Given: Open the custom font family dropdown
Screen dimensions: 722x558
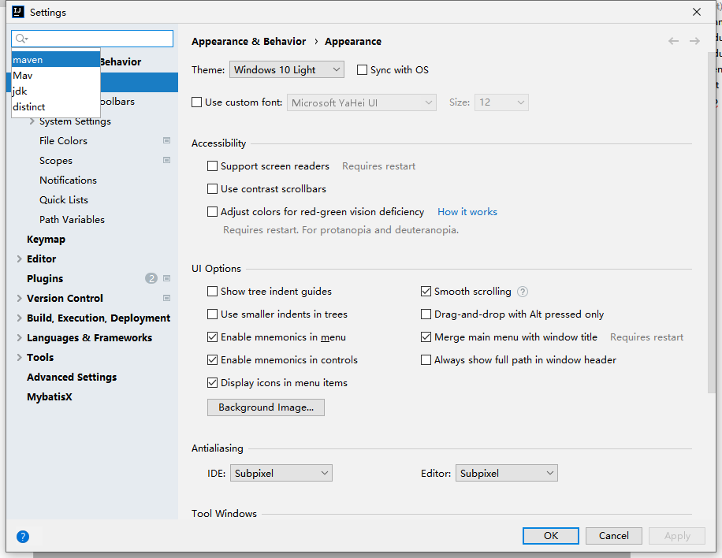Looking at the screenshot, I should point(362,102).
